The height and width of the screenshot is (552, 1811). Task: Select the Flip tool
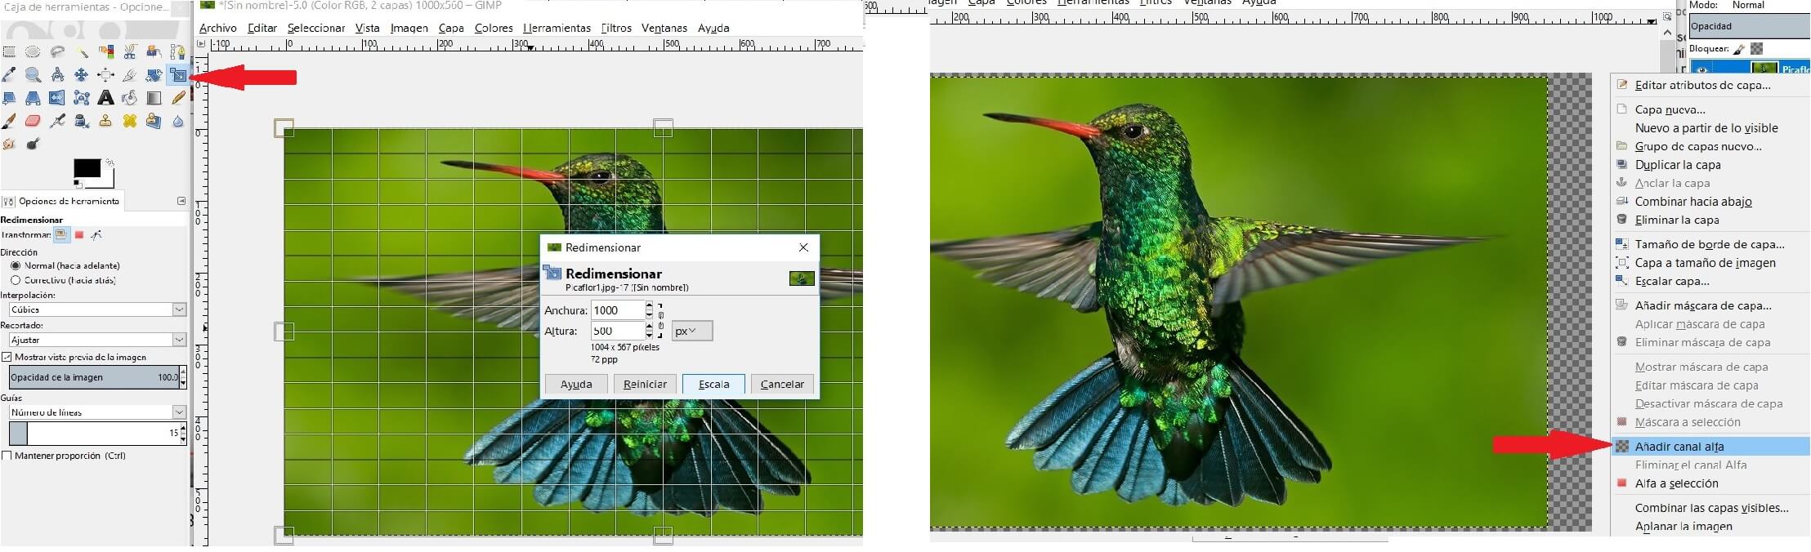pyautogui.click(x=57, y=98)
